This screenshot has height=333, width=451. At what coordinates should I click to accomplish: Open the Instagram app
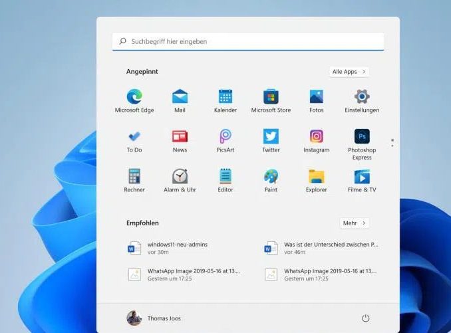317,141
